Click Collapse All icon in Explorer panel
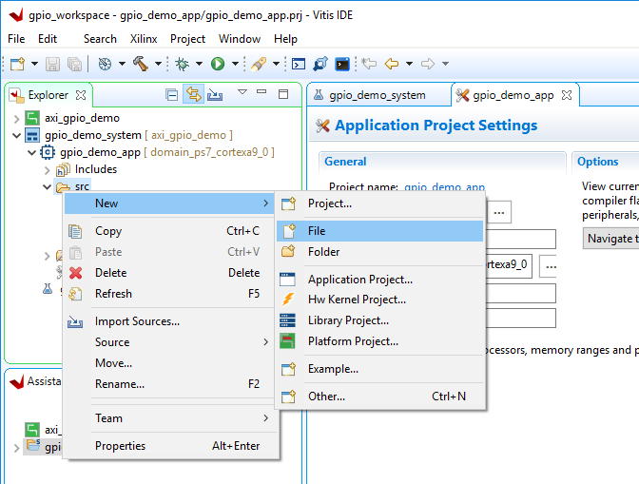 [x=171, y=94]
